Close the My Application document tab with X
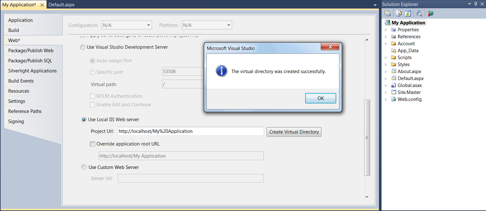Image resolution: width=486 pixels, height=211 pixels. 42,5
